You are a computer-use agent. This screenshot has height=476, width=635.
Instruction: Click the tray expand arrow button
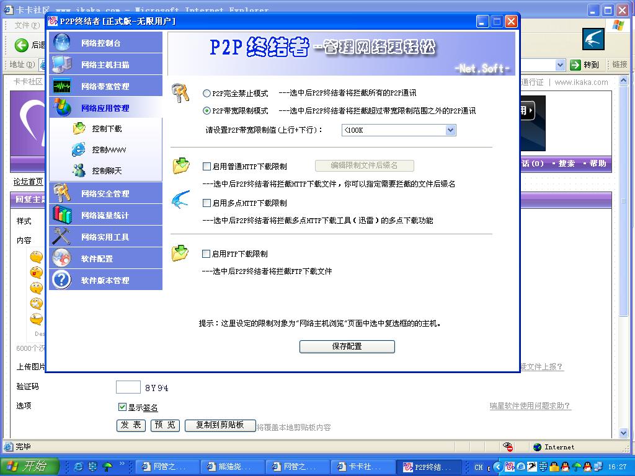click(498, 467)
